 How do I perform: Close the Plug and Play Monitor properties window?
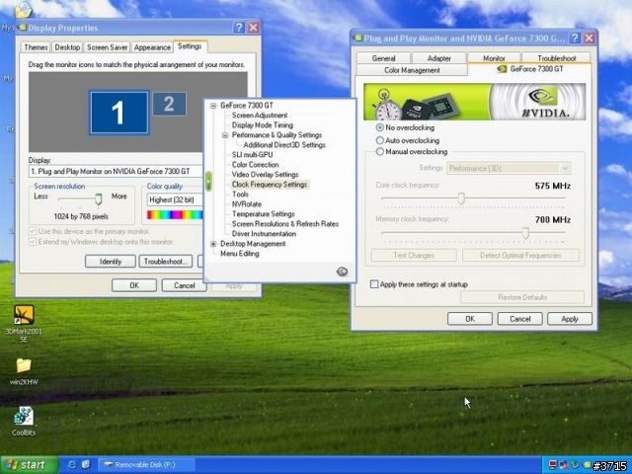pos(589,38)
